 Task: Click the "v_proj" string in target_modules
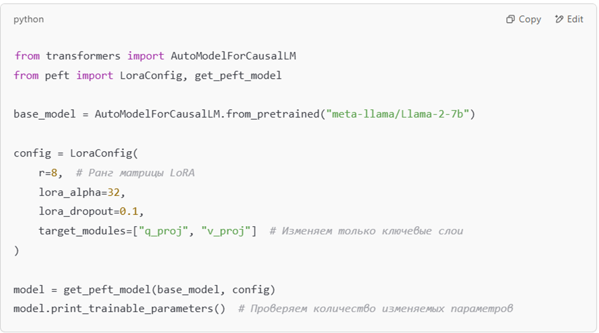[x=226, y=231]
